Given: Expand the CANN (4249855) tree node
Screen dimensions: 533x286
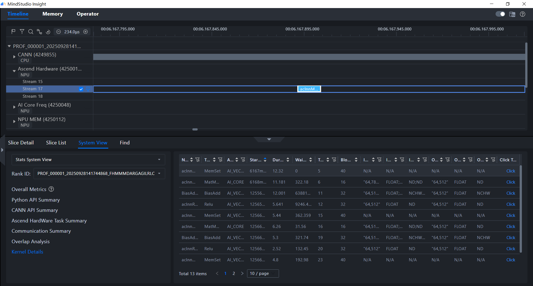Looking at the screenshot, I should 14,57.
